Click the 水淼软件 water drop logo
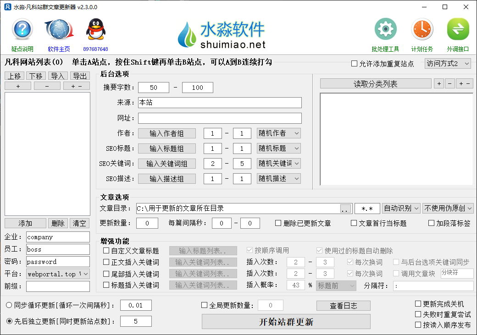477x335 pixels. tap(187, 34)
